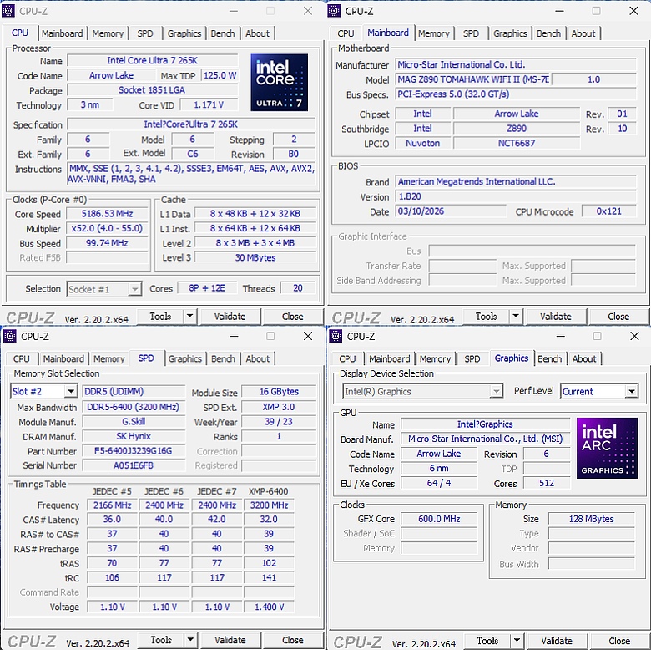Click LPCIO chip NCT6687 field
Screen dimensions: 651x650
click(517, 143)
